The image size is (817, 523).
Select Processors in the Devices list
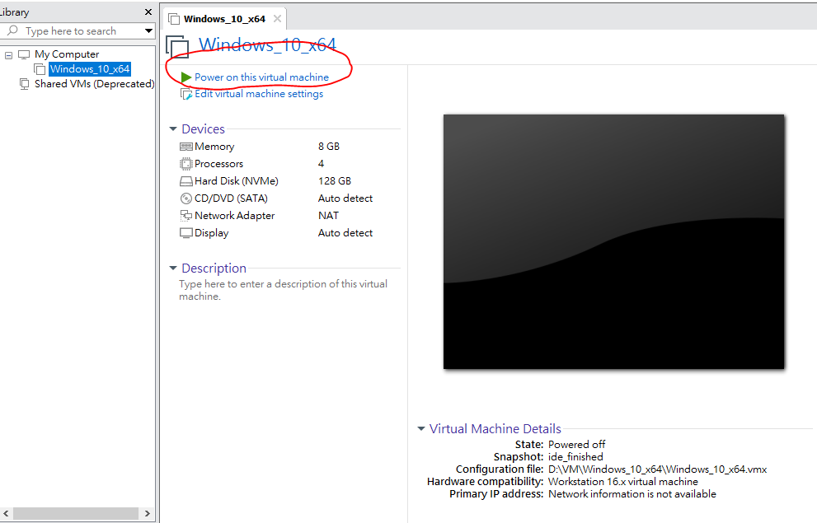218,164
